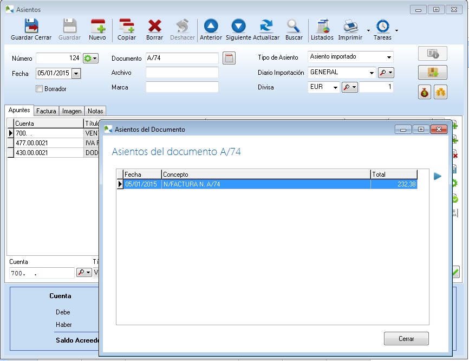The image size is (469, 361).
Task: Refresh data using Actualizar icon
Action: 266,26
